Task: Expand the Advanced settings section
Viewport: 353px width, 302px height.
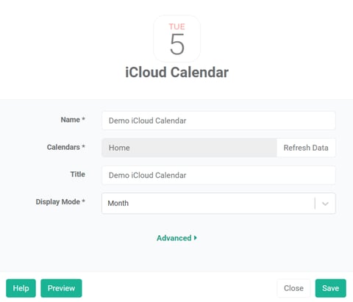Action: (176, 238)
